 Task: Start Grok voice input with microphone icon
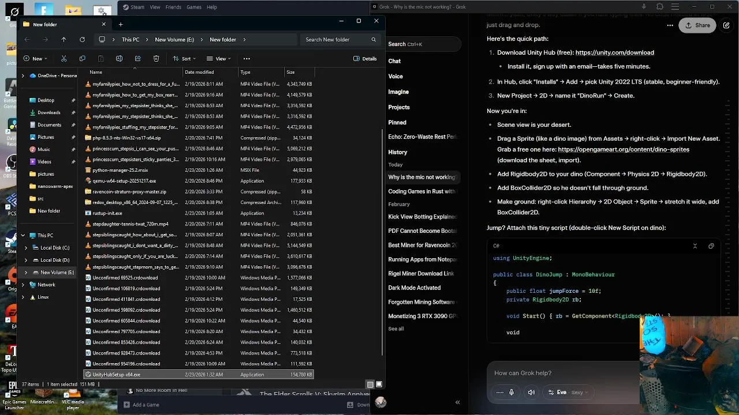[x=512, y=393]
